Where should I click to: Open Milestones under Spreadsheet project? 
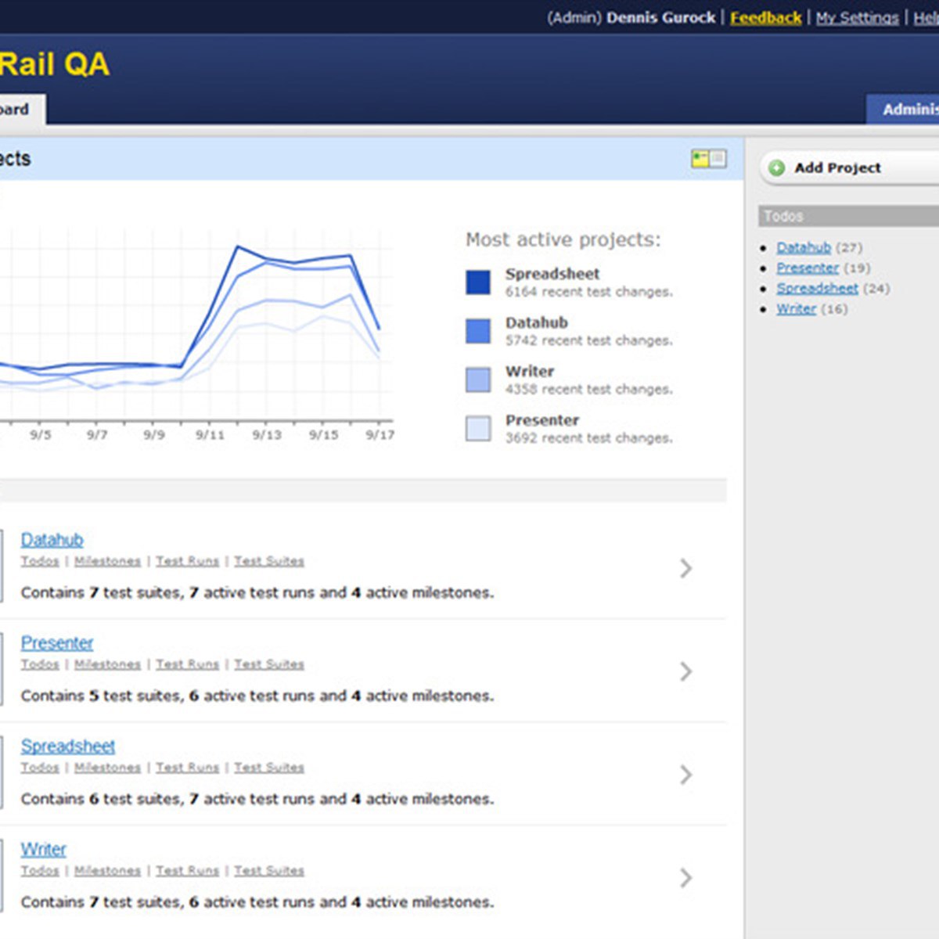(107, 768)
